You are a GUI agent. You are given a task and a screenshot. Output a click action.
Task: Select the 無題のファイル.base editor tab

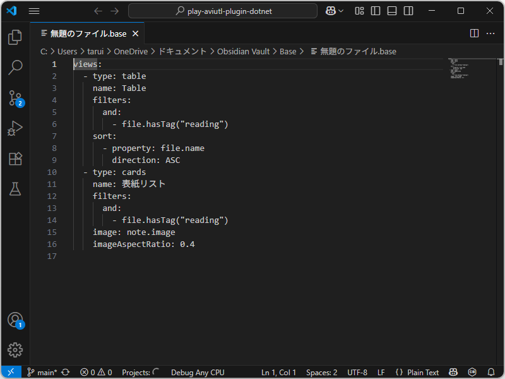(x=88, y=33)
